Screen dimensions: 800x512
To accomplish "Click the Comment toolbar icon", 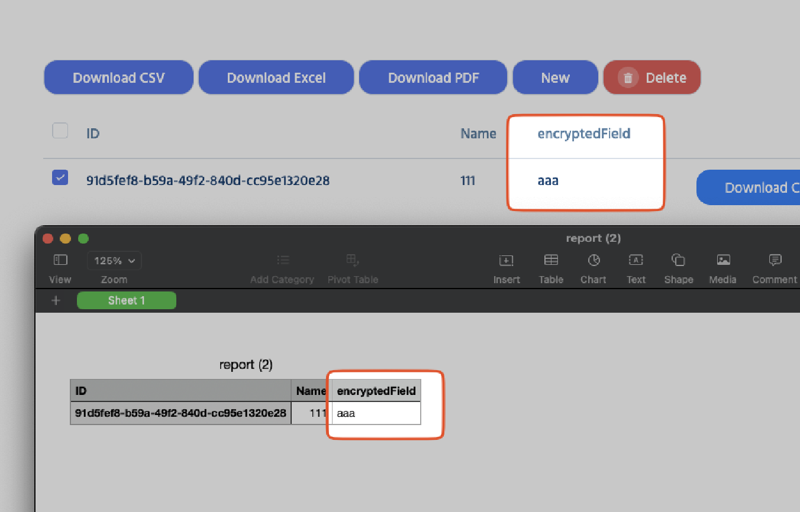I will (775, 260).
